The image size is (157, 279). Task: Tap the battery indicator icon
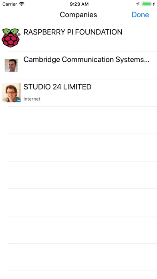147,4
